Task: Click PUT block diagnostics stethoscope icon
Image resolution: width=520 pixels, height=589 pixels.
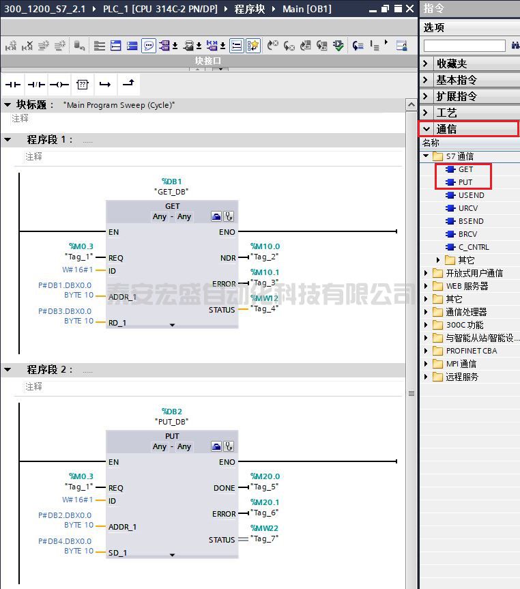Action: coord(229,446)
